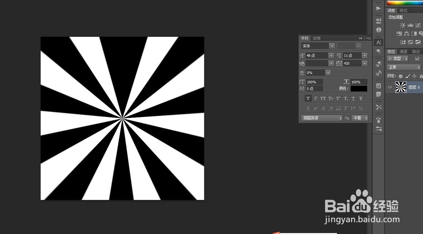Add a Color Balance adjustment
Viewport: 423px width, 234px height.
[x=407, y=34]
